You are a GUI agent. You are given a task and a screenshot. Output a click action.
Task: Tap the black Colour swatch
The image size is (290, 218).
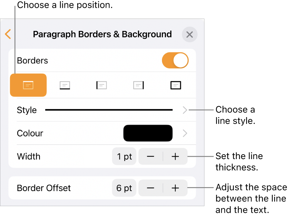148,133
